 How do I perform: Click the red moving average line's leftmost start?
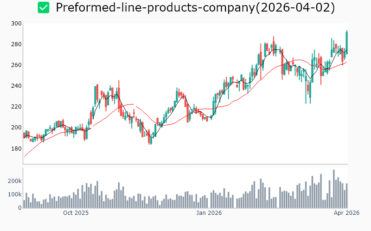pyautogui.click(x=24, y=157)
